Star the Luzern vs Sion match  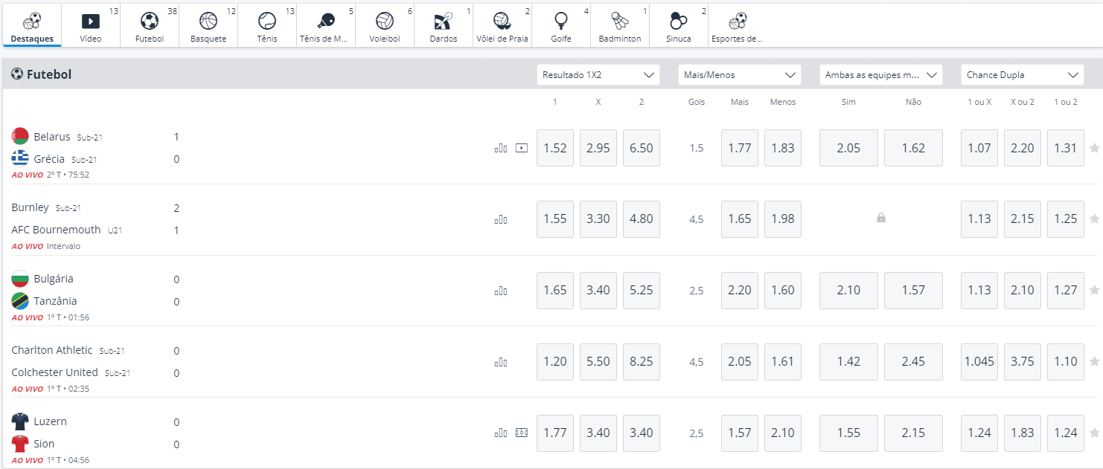[1094, 433]
